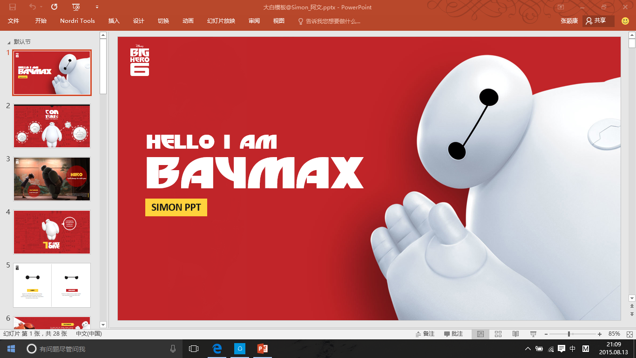The height and width of the screenshot is (358, 636).
Task: Click the main editor scroll-up arrow
Action: pos(632,35)
